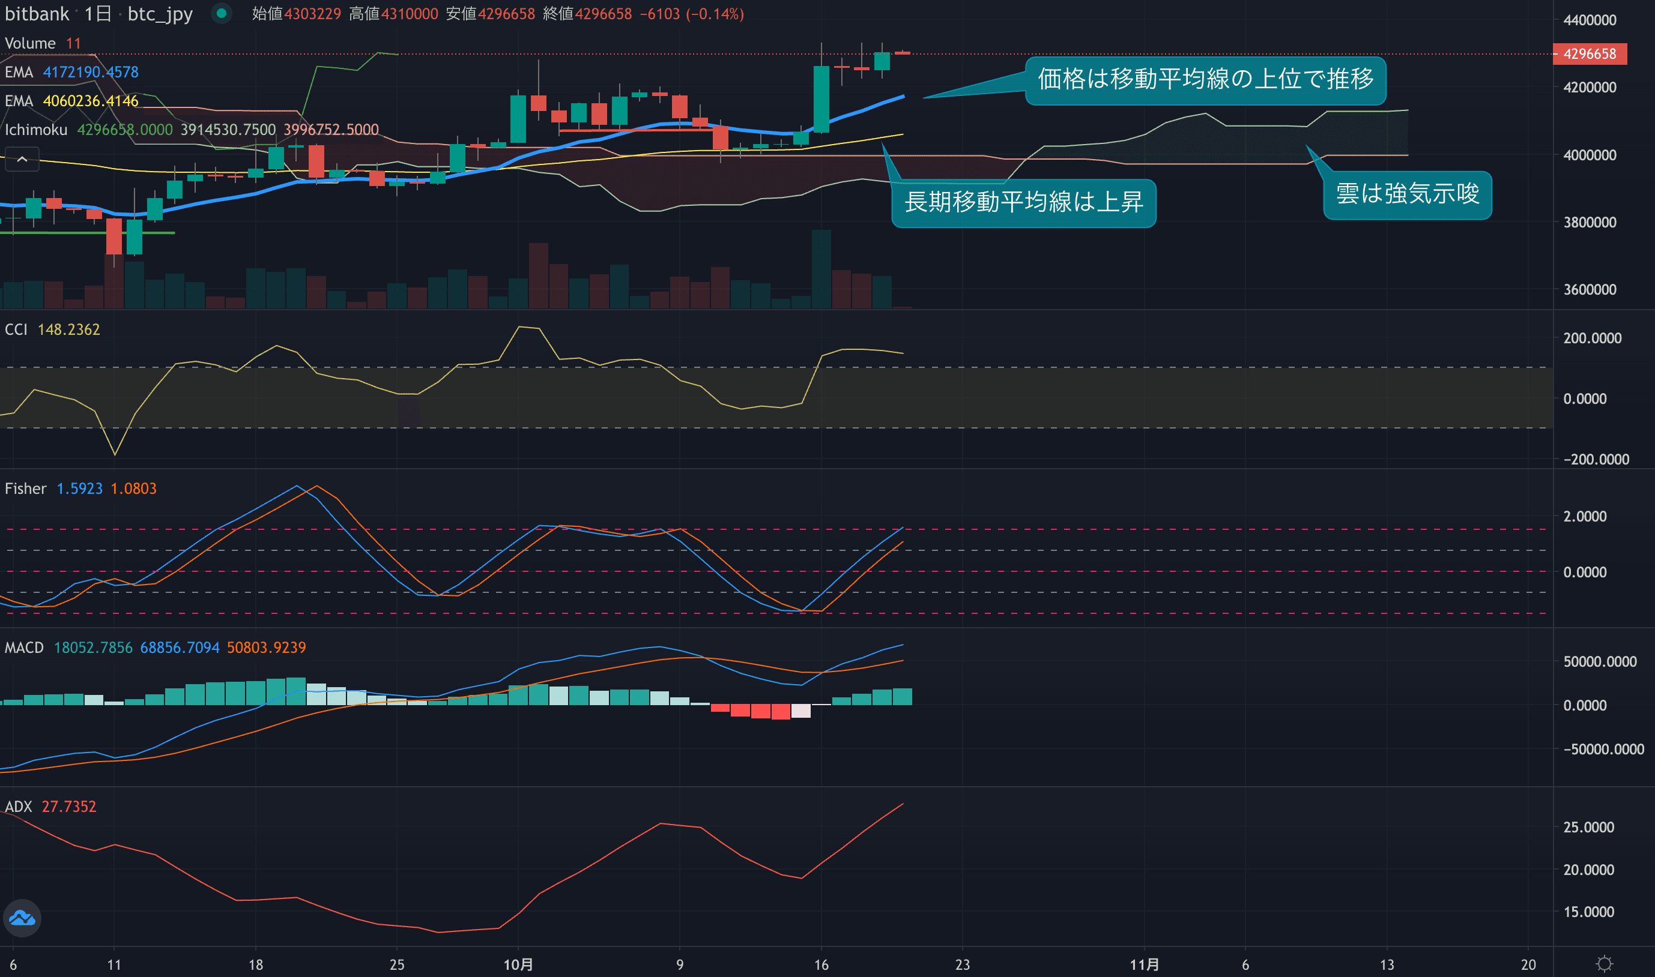Click the btc_jpy symbol title
Image resolution: width=1655 pixels, height=977 pixels.
point(160,14)
